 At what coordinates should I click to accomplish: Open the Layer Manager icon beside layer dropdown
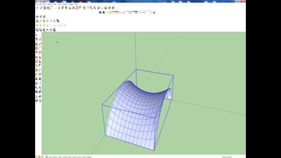[154, 12]
